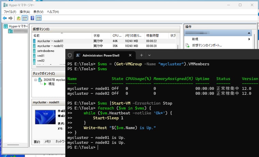Open the terminal profile dropdown chevron
The width and height of the screenshot is (259, 157).
point(149,55)
